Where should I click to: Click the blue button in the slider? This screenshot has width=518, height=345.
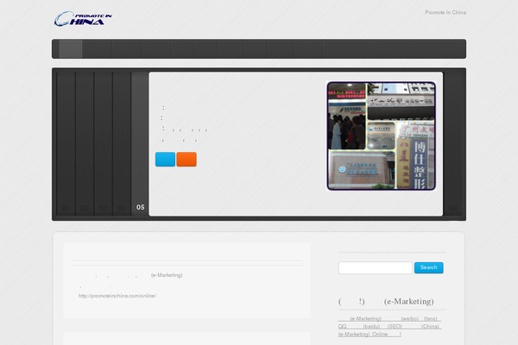click(x=165, y=160)
